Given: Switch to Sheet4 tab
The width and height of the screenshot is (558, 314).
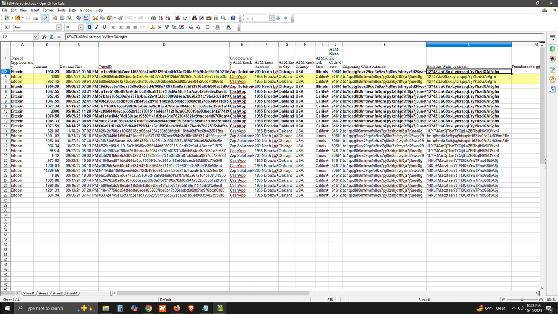Looking at the screenshot, I should pyautogui.click(x=71, y=293).
